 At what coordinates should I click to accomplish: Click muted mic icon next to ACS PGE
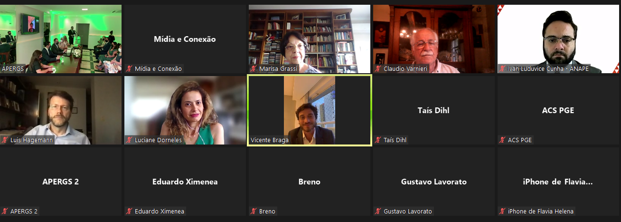[502, 140]
